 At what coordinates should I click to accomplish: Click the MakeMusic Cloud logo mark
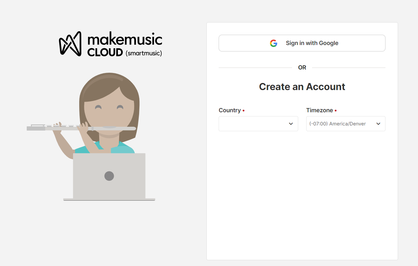(70, 44)
